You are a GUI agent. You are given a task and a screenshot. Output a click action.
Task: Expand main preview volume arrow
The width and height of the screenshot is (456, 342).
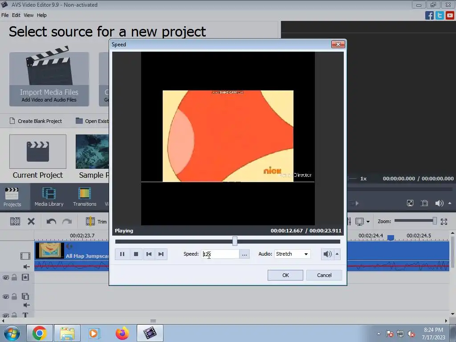450,203
